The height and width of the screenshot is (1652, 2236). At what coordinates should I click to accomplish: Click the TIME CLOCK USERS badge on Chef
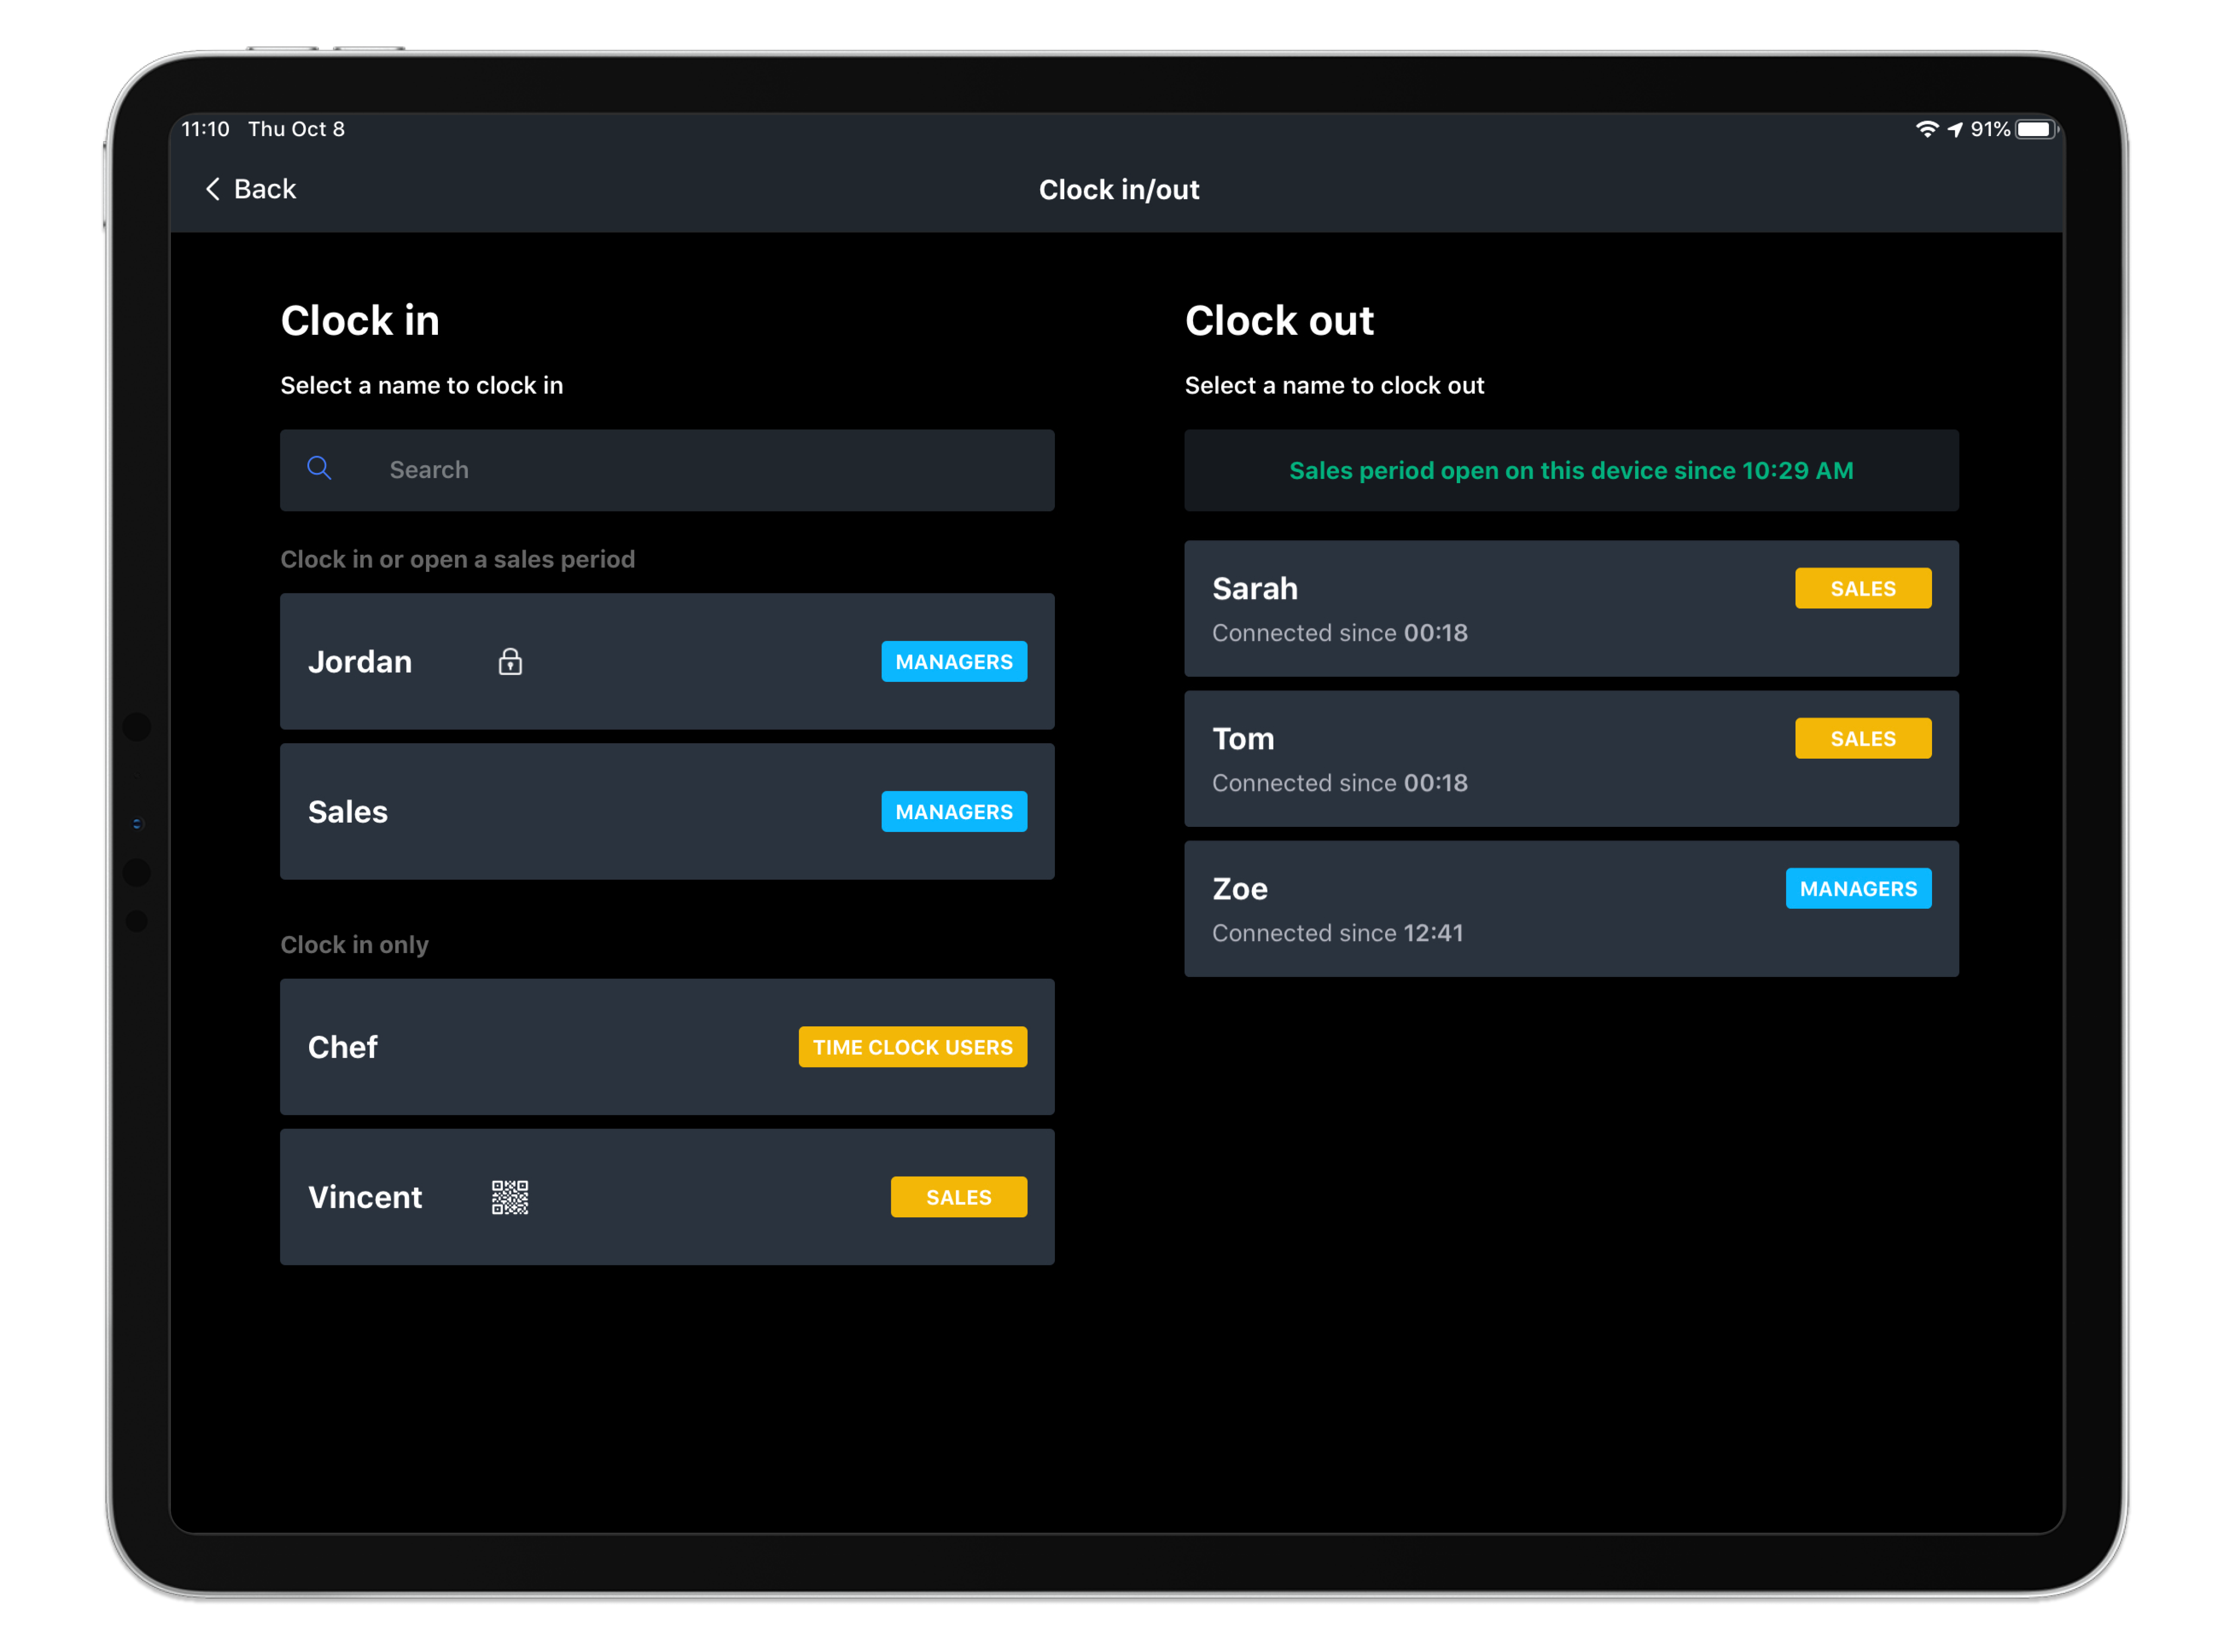[x=912, y=1047]
